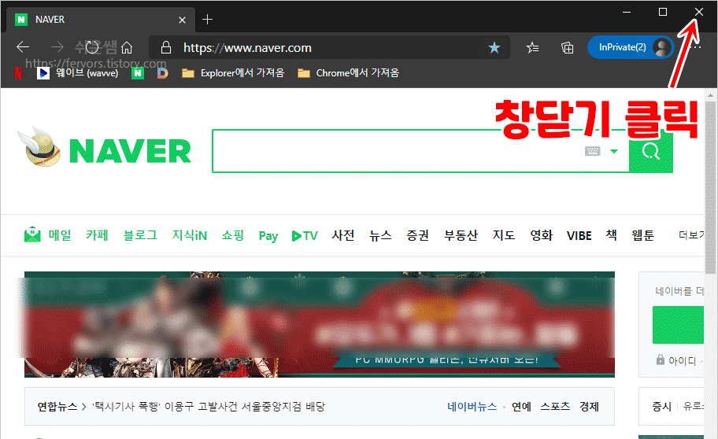718x439 pixels.
Task: Click the MMORPG game ad banner
Action: [x=320, y=325]
